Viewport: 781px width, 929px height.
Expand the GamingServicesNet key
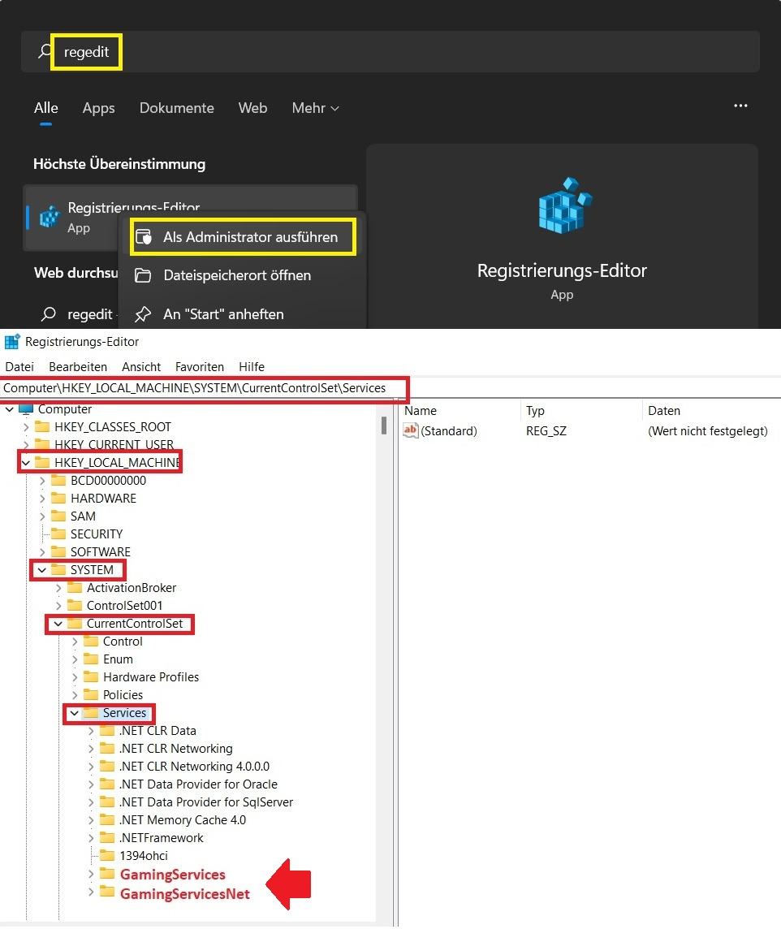click(x=91, y=892)
